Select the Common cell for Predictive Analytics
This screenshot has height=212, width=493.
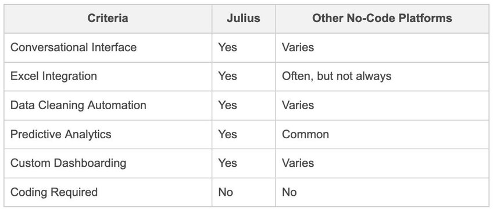(x=382, y=134)
